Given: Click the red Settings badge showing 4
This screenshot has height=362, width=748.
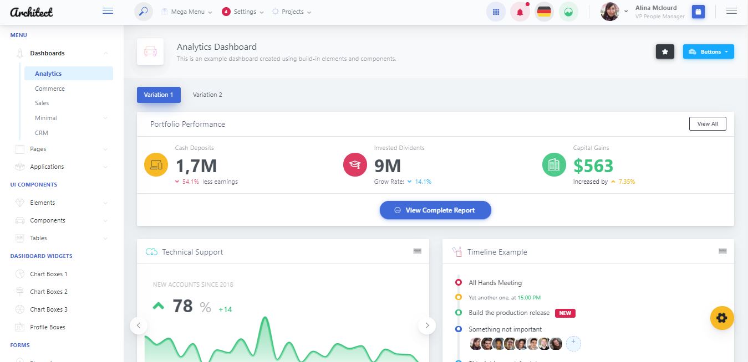Looking at the screenshot, I should (226, 12).
